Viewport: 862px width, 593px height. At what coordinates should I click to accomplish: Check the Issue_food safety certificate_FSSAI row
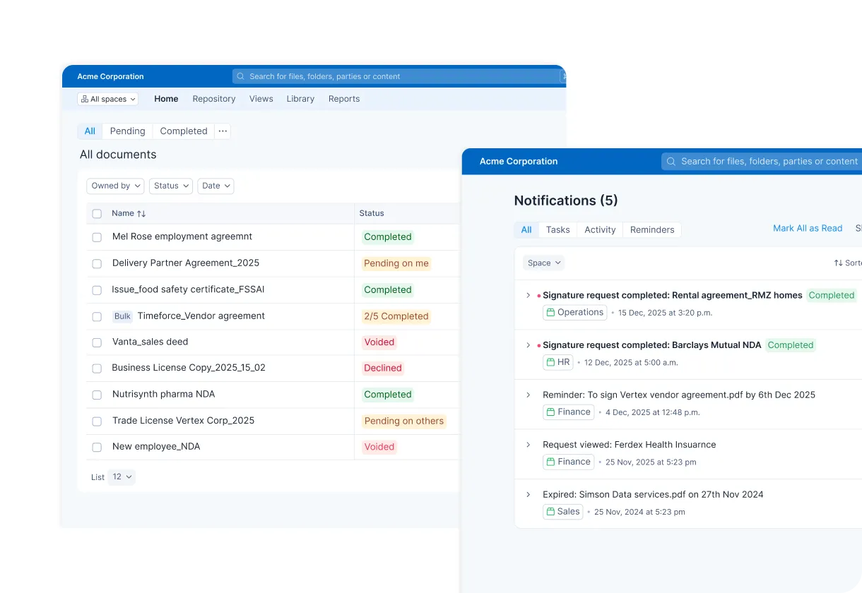tap(97, 290)
